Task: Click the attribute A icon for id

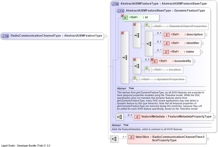Action: (x=125, y=18)
